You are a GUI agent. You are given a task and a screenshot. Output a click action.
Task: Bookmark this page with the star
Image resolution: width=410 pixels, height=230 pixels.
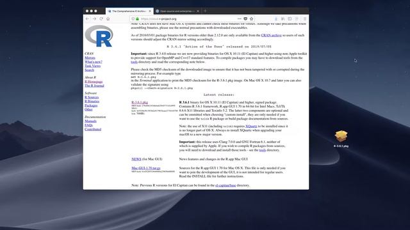click(x=251, y=19)
